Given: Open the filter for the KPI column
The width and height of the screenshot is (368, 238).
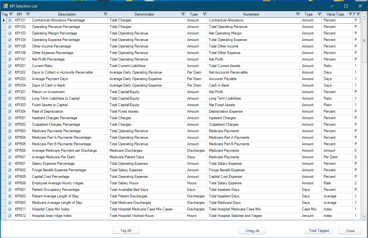Looking at the screenshot, I should point(28,14).
